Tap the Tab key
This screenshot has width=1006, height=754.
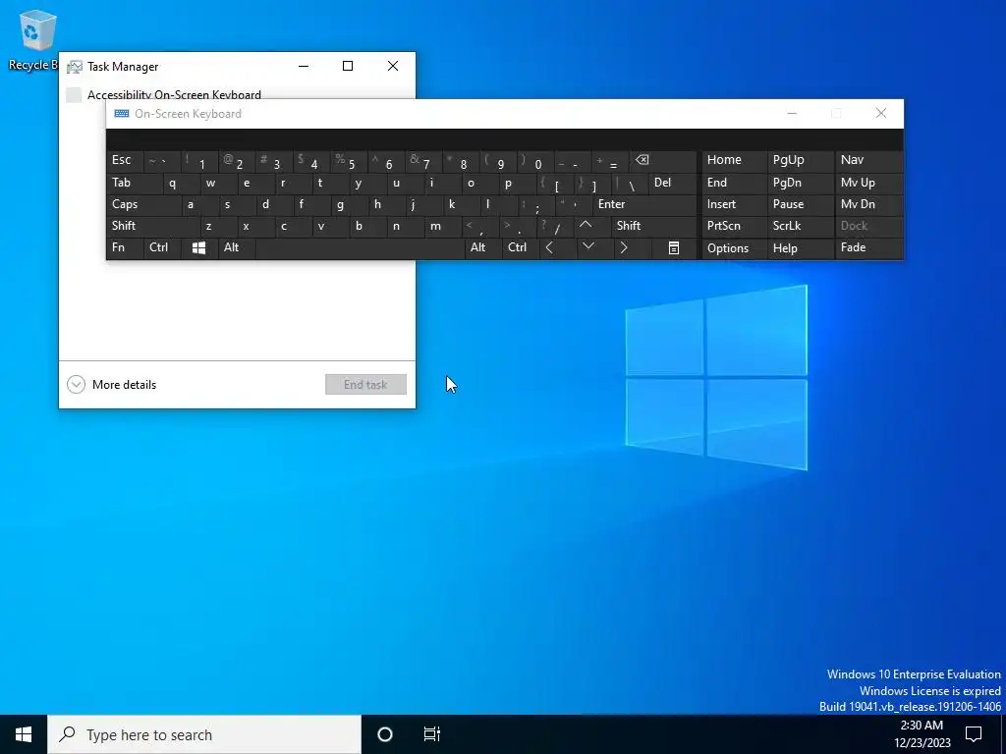tap(134, 183)
